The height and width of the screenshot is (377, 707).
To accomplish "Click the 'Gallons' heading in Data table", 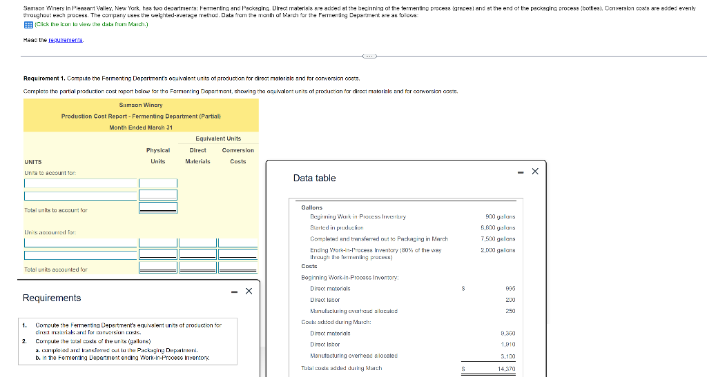I will 311,208.
